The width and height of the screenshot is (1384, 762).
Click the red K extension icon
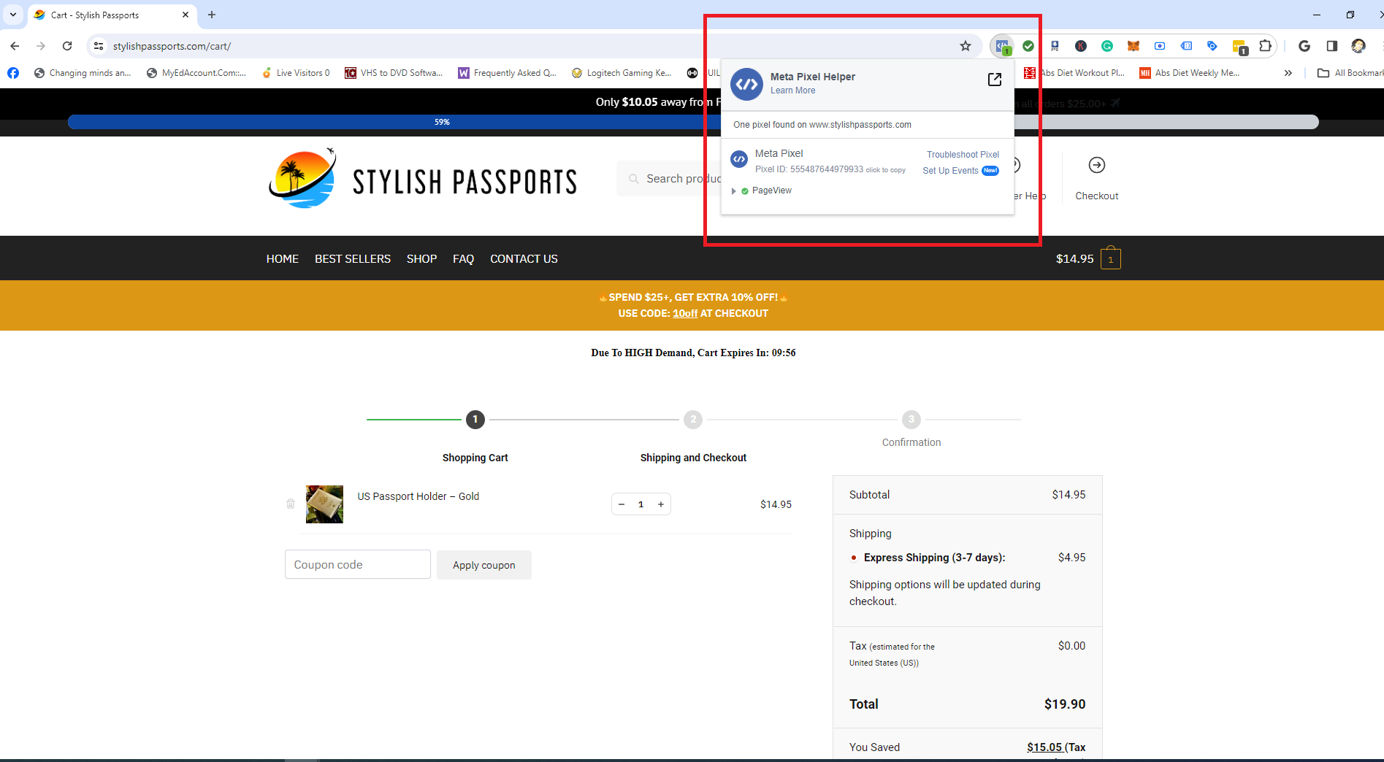click(x=1081, y=46)
